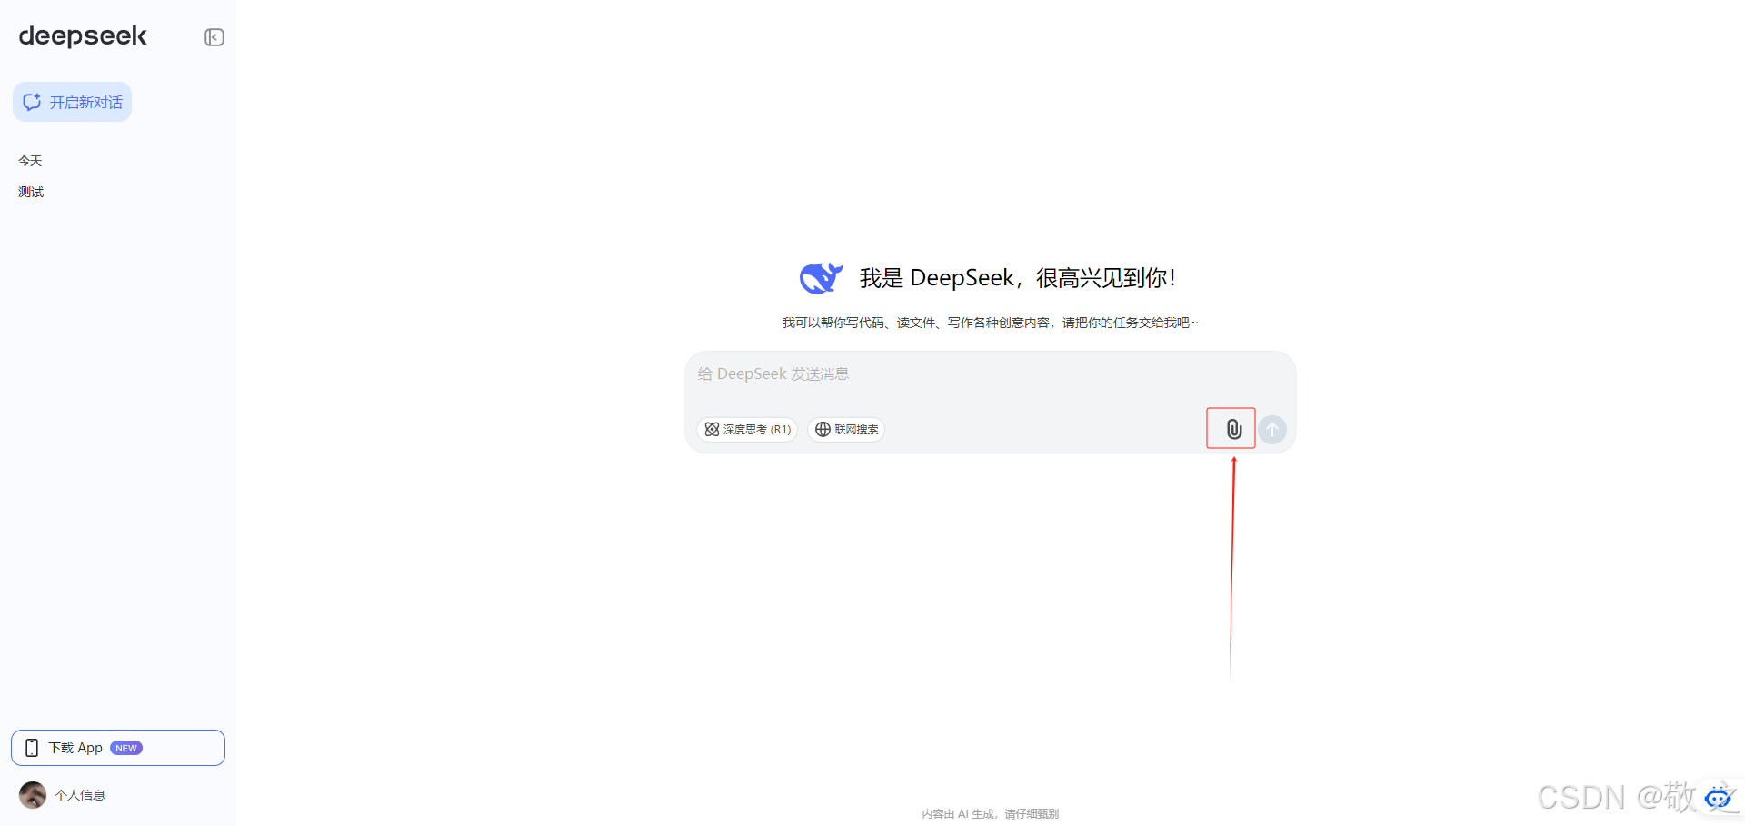Focus the 给 DeepSeek 发送消息 input field
1745x826 pixels.
(990, 374)
